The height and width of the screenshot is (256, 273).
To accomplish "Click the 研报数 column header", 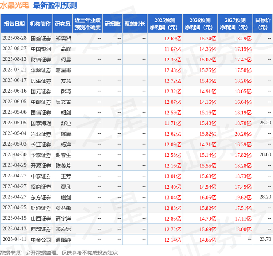I will tap(112, 24).
